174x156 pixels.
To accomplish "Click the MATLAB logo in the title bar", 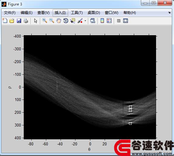I will pos(4,4).
